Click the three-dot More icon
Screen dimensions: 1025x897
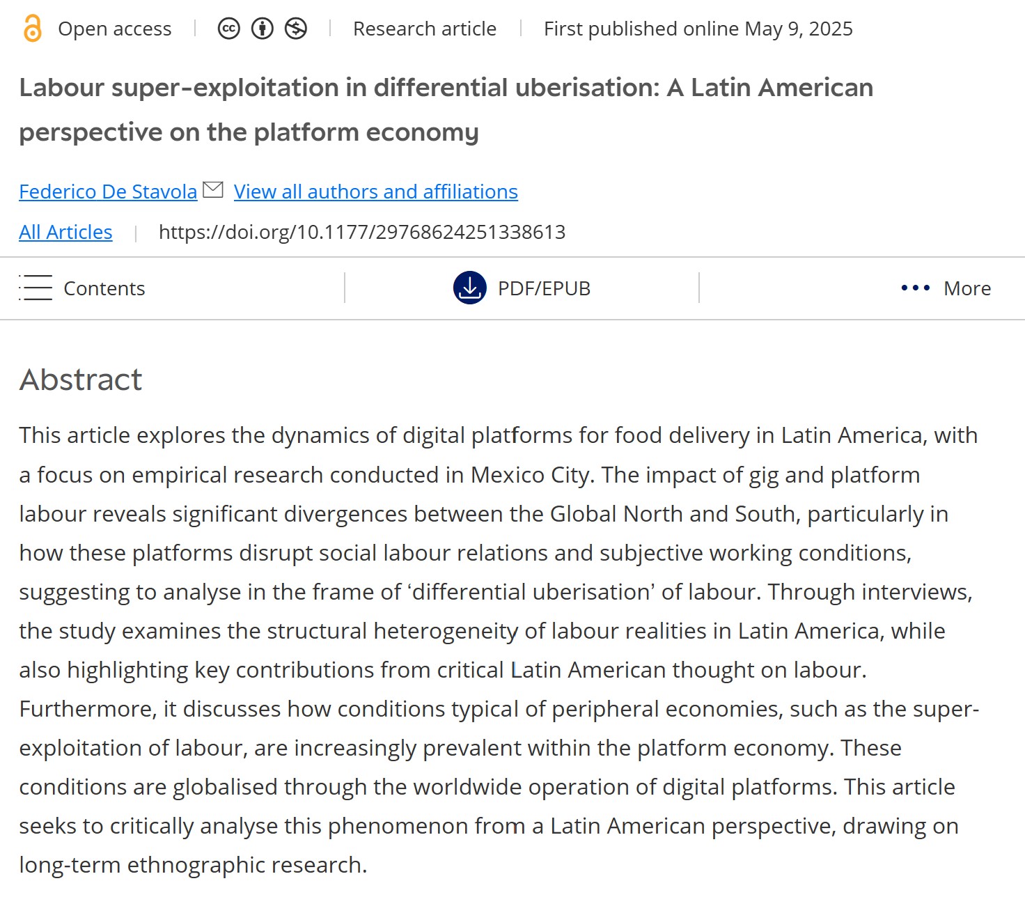(915, 288)
